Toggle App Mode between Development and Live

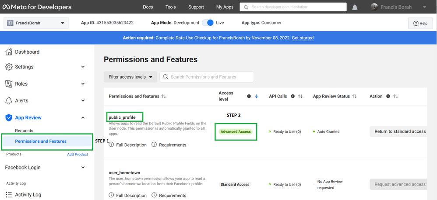tap(208, 23)
